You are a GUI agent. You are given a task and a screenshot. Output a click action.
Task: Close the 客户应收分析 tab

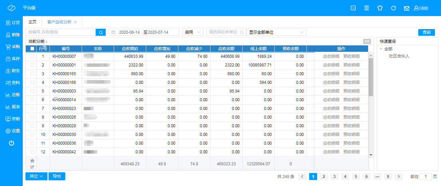click(x=75, y=22)
